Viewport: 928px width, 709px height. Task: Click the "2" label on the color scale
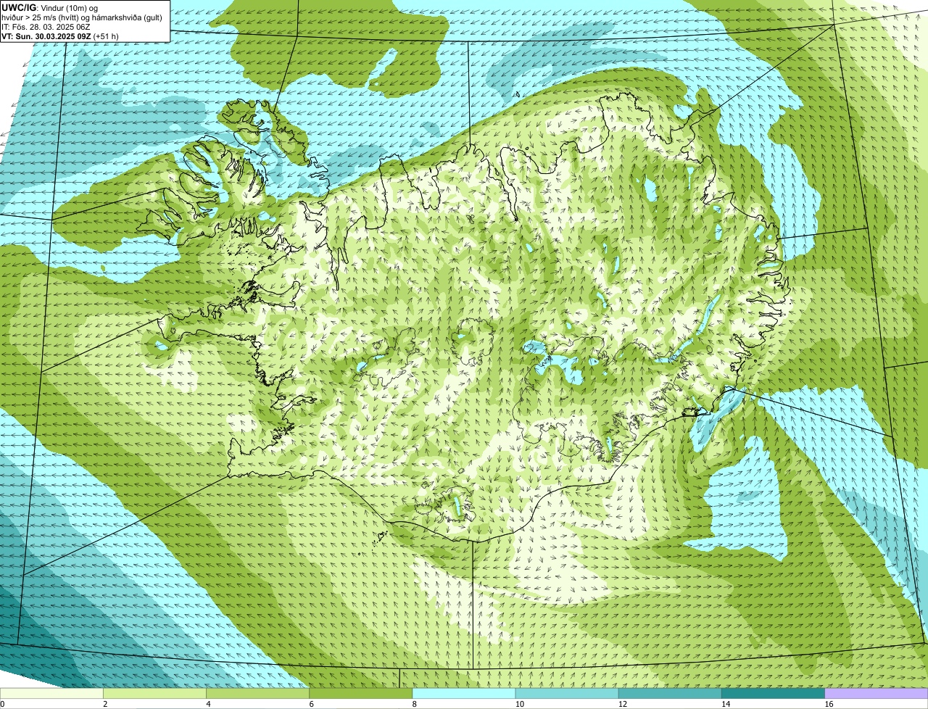pos(105,704)
